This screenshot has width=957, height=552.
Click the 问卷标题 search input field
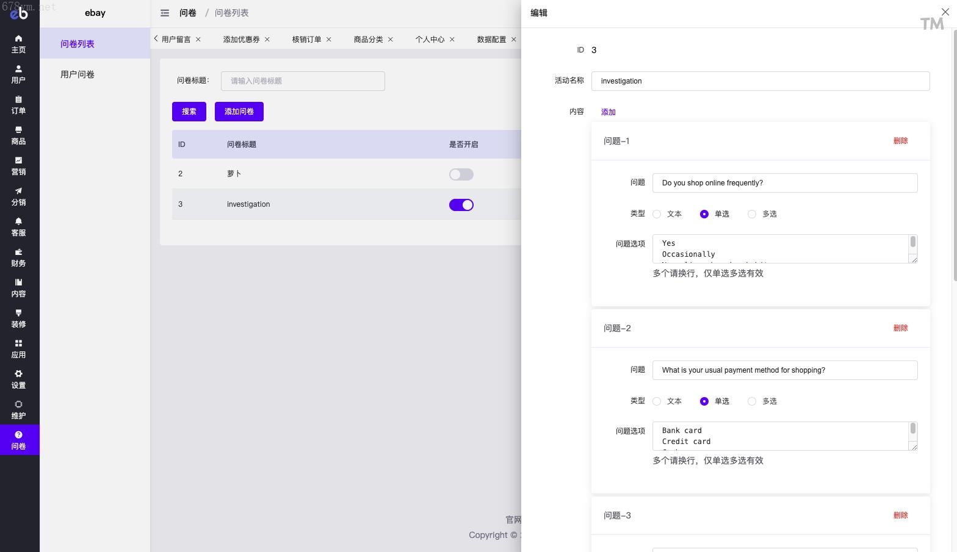[x=303, y=81]
